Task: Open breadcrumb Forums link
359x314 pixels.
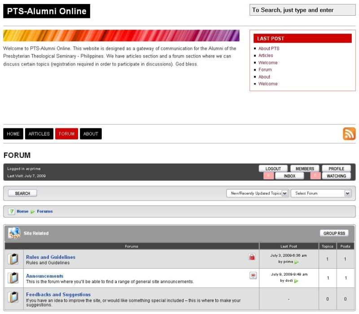Action: [x=45, y=211]
